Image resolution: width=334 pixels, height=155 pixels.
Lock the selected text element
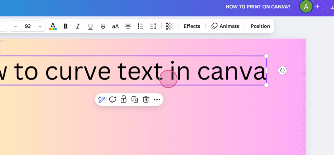(124, 99)
